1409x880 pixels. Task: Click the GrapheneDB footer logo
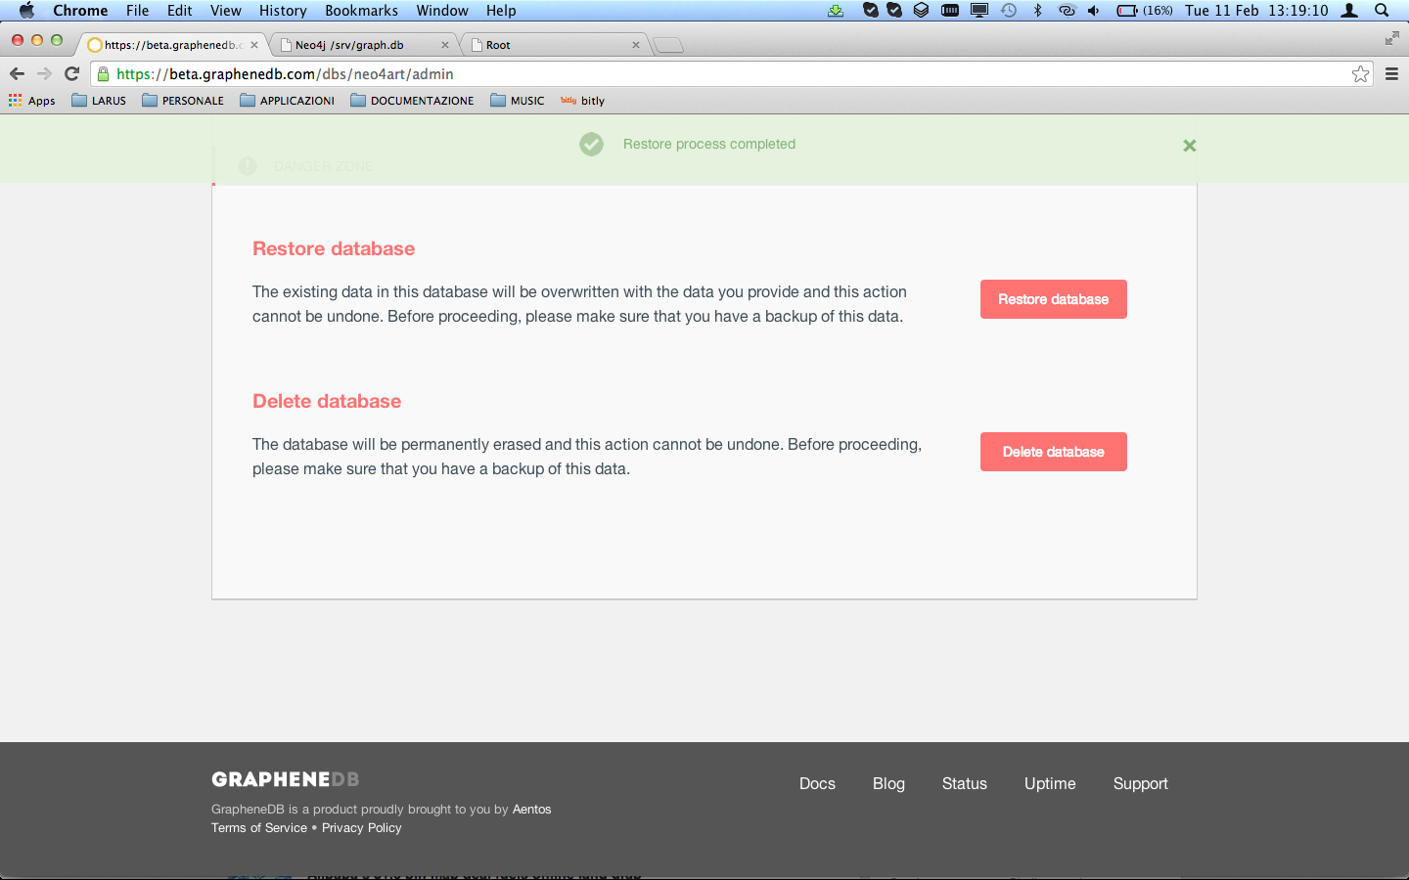286,779
